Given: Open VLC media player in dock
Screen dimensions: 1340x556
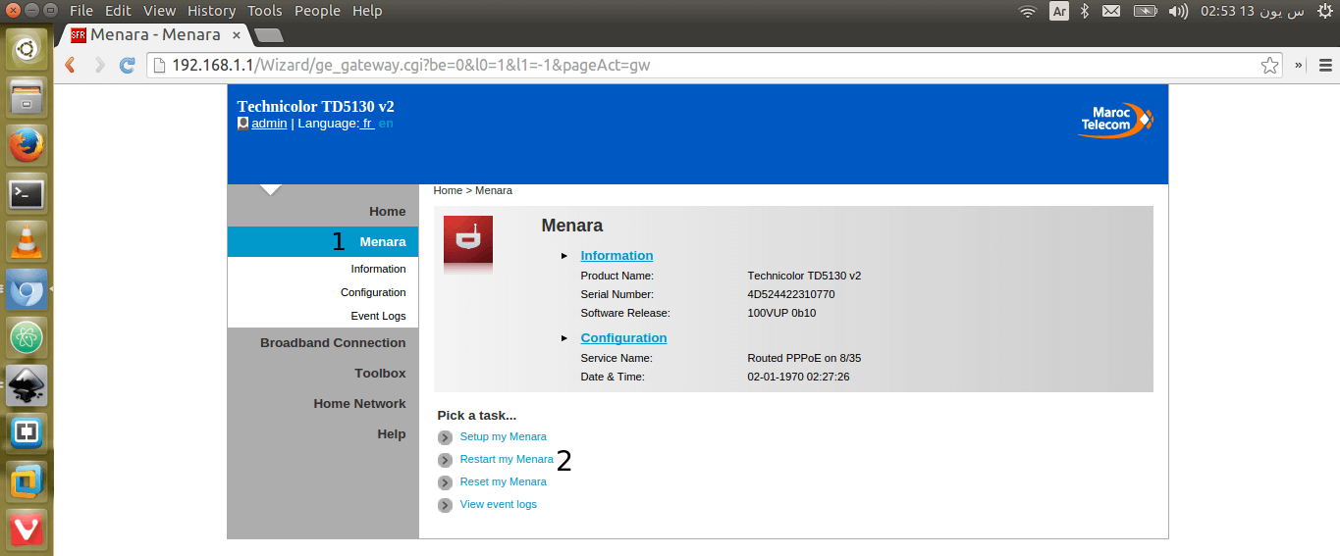Looking at the screenshot, I should pyautogui.click(x=27, y=241).
